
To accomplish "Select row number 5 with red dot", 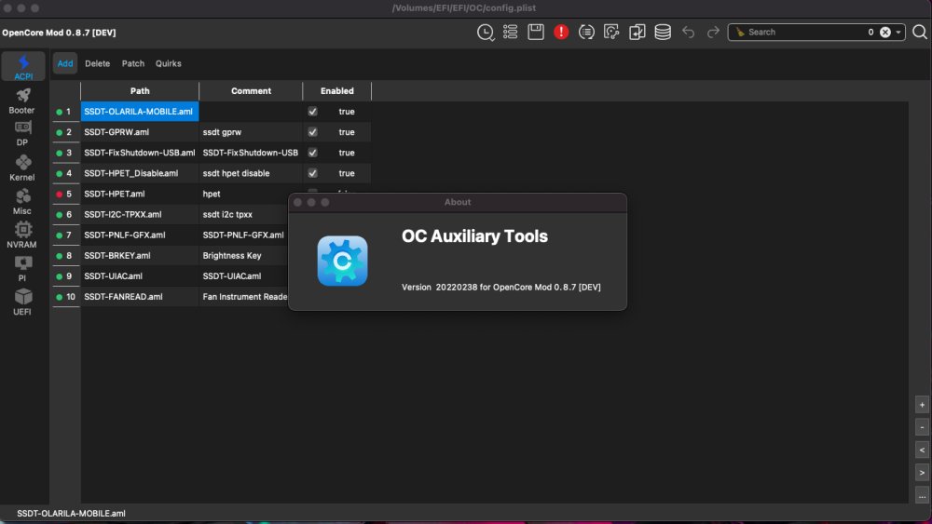I will (x=65, y=194).
